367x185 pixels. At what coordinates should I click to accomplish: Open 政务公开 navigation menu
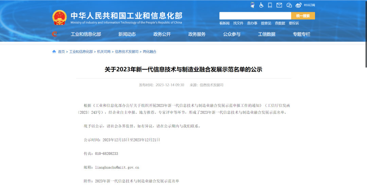click(162, 34)
